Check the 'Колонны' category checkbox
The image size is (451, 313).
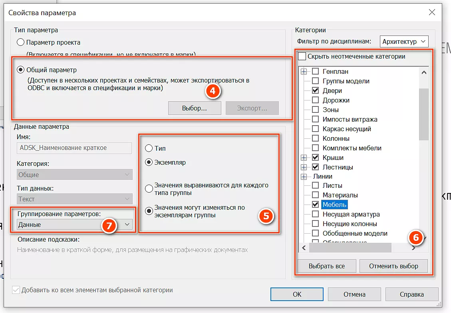pos(315,138)
